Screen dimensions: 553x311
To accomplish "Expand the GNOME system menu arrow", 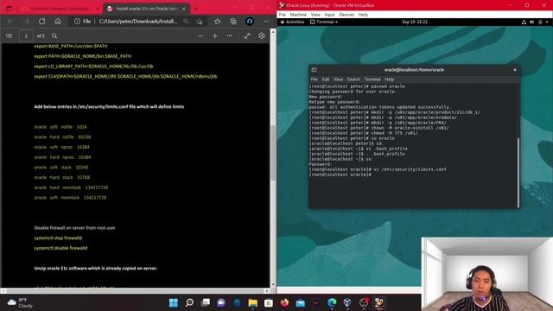I will coord(547,22).
